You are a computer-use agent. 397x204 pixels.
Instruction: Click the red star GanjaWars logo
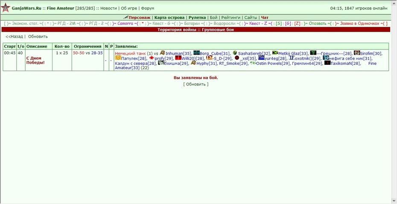(5, 8)
